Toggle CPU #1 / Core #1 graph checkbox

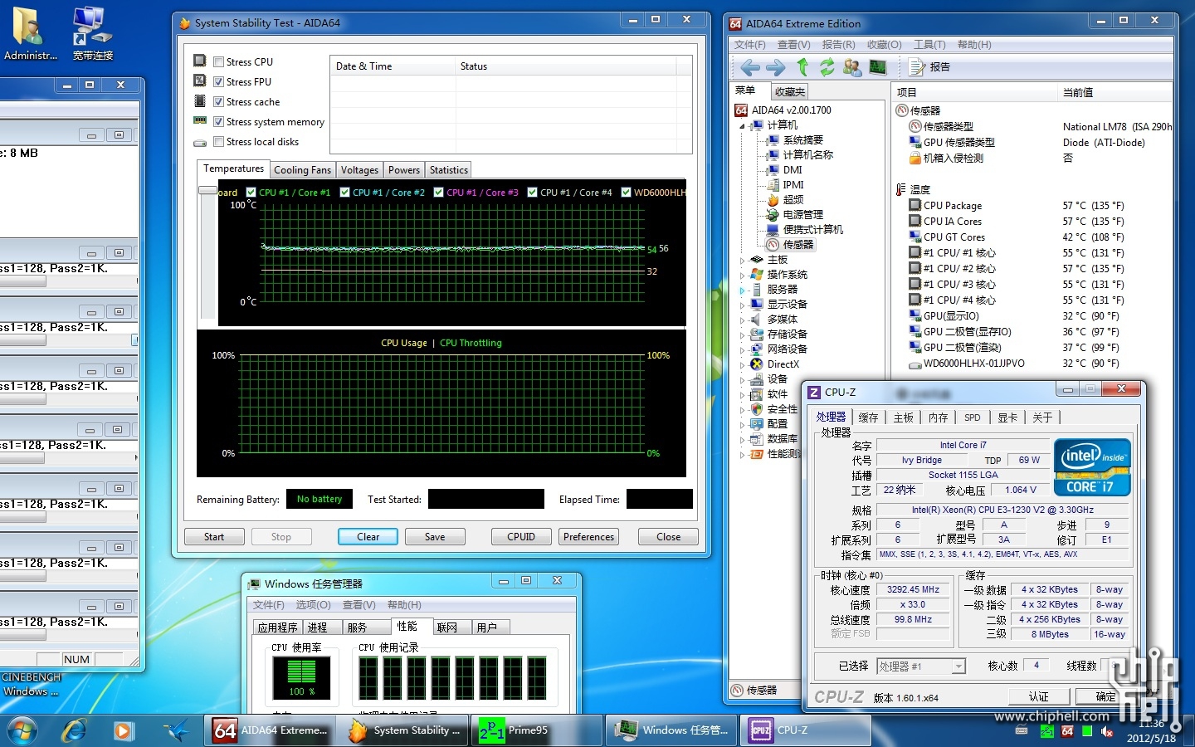tap(251, 193)
